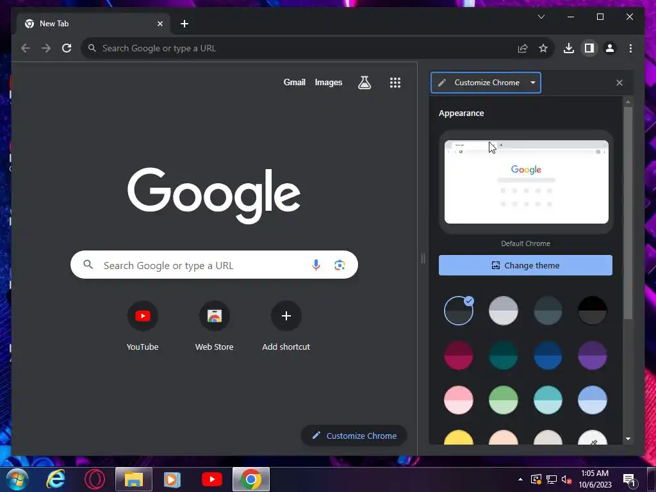Select the light green color swatch
656x492 pixels.
tap(504, 400)
